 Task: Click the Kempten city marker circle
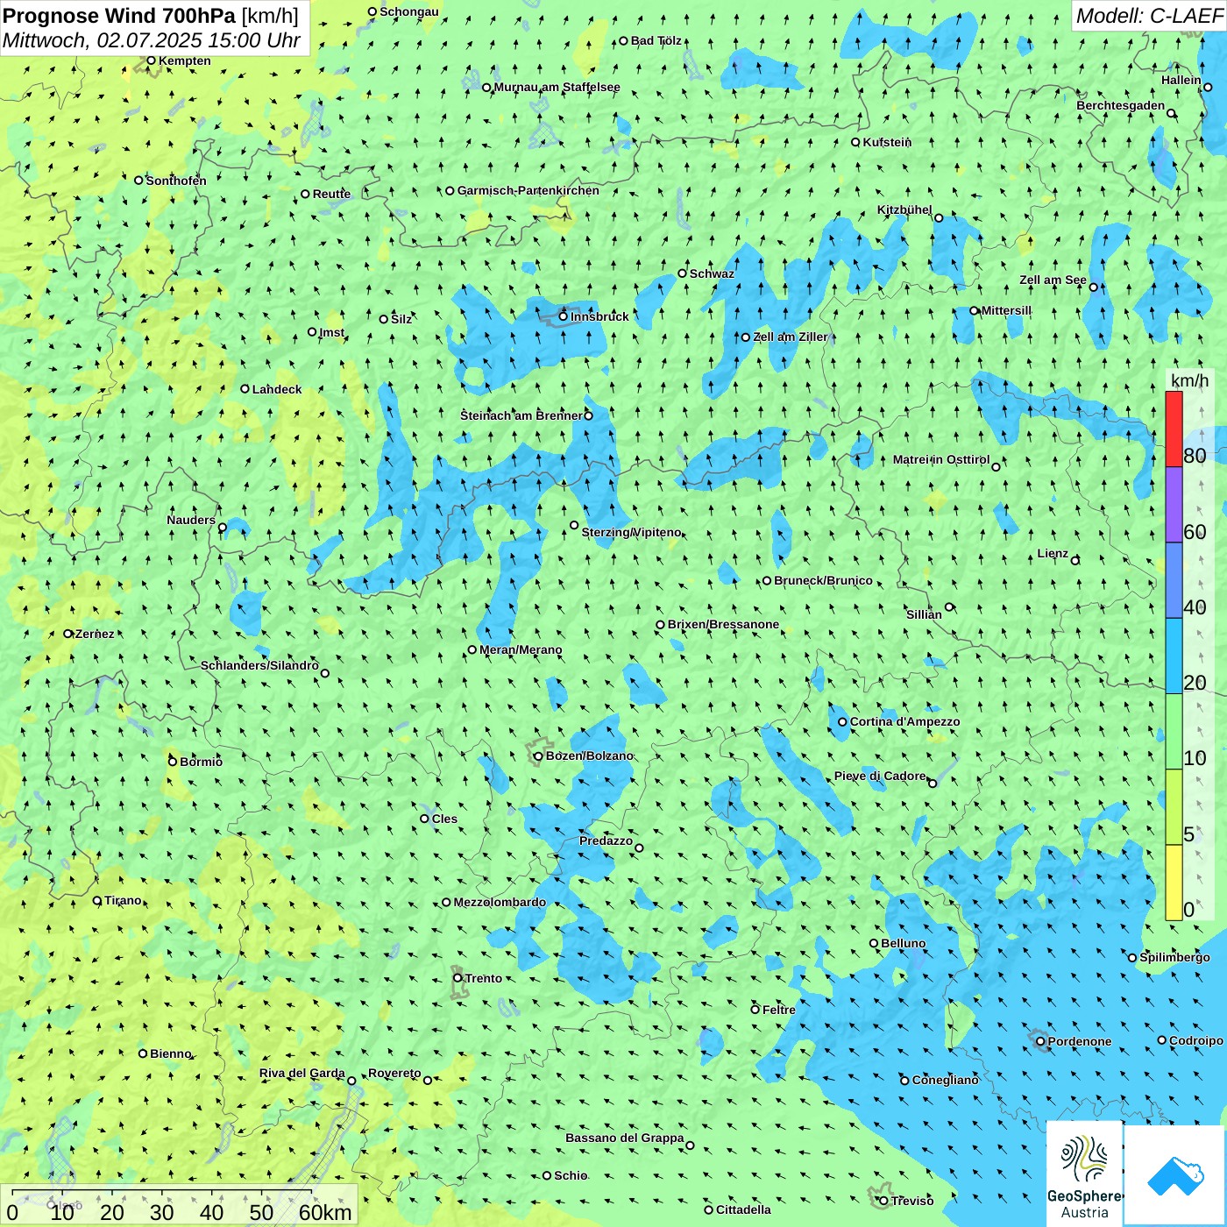[151, 60]
